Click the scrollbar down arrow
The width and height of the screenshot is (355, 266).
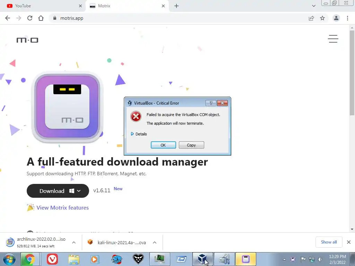(x=352, y=229)
